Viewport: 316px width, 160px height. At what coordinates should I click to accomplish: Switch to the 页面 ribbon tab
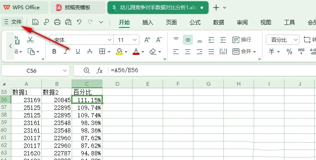[x=171, y=22]
